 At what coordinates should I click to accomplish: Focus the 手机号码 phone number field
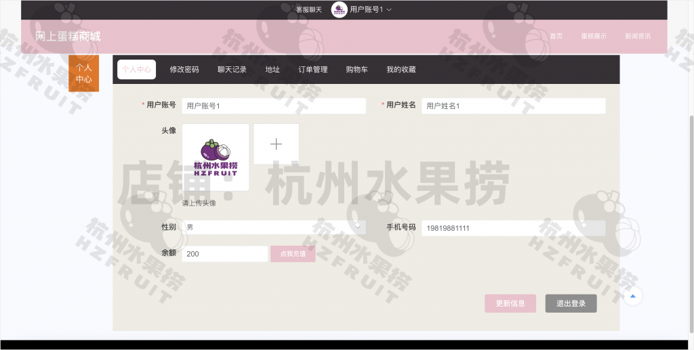[x=514, y=228]
